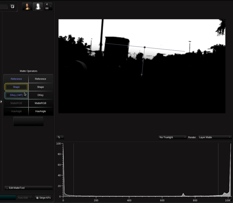Click the B button icon
Image resolution: width=233 pixels, height=203 pixels.
click(x=12, y=7)
